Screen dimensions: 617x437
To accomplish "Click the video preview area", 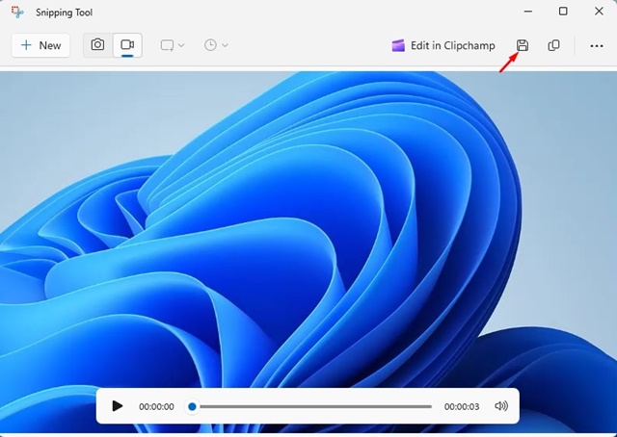I will tap(308, 231).
